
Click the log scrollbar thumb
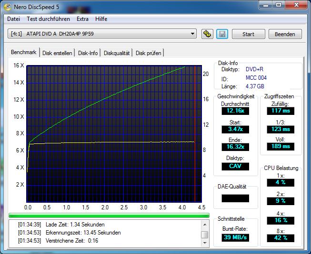(205, 235)
